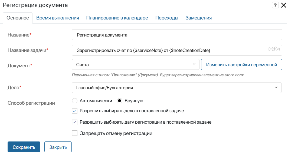288x155 pixels.
Task: Click the dialog title Регистрация документа
Action: pyautogui.click(x=35, y=5)
